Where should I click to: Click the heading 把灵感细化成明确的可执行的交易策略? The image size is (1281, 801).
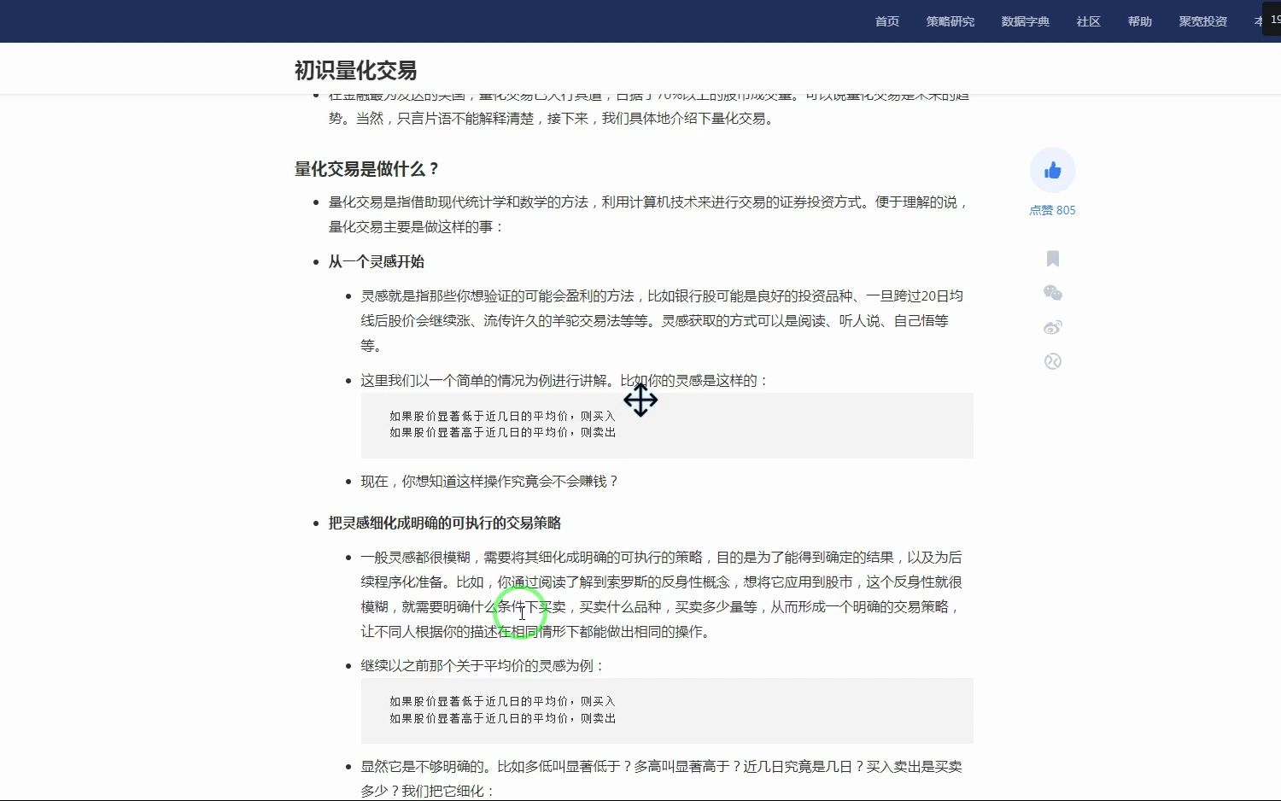coord(445,523)
